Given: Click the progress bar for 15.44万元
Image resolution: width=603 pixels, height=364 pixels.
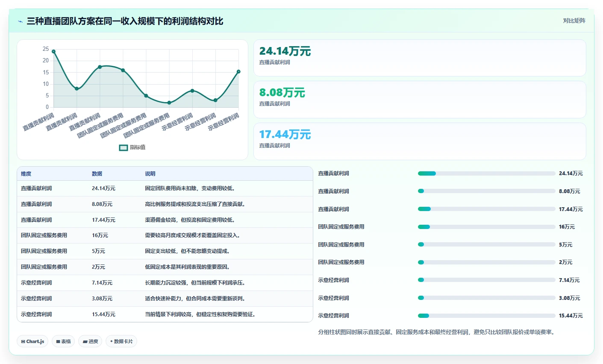Looking at the screenshot, I should (x=486, y=316).
